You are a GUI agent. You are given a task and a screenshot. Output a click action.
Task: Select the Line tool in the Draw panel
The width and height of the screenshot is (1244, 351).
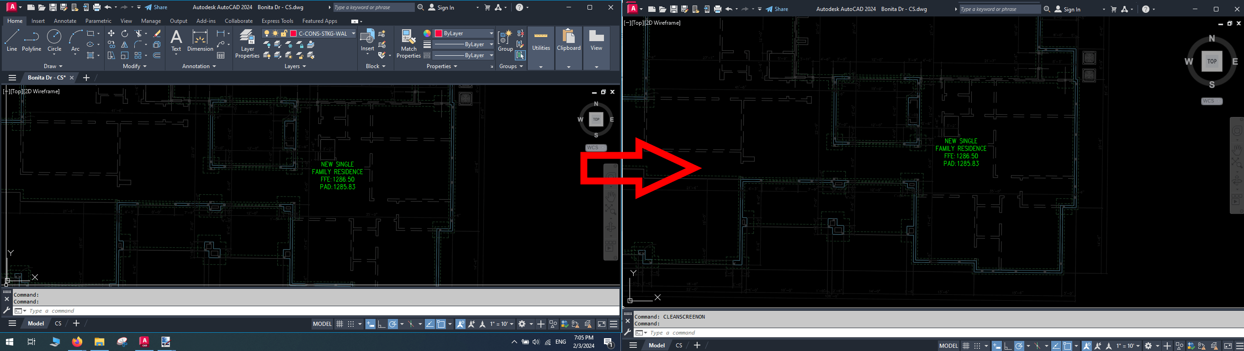[x=11, y=41]
